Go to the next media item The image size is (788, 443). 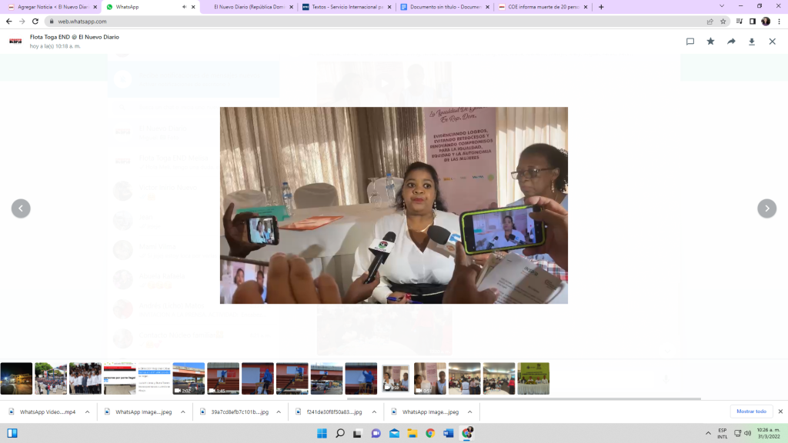[766, 208]
